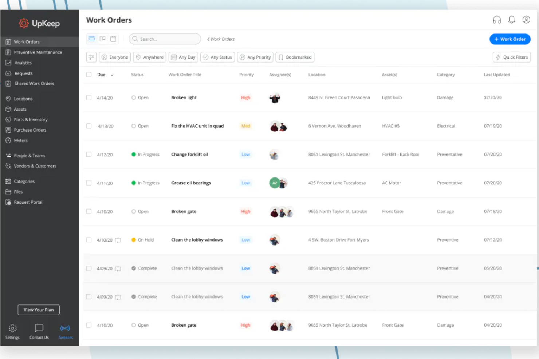Image resolution: width=539 pixels, height=359 pixels.
Task: Open the Shared Work Orders section
Action: [x=34, y=83]
